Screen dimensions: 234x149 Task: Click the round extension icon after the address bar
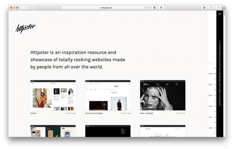pyautogui.click(x=155, y=8)
